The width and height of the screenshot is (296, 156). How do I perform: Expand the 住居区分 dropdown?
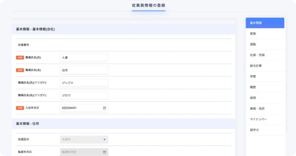point(84,139)
